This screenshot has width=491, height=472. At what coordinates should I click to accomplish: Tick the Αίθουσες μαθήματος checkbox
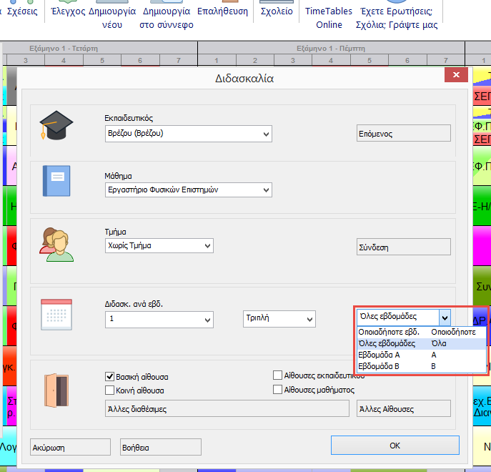pyautogui.click(x=278, y=390)
